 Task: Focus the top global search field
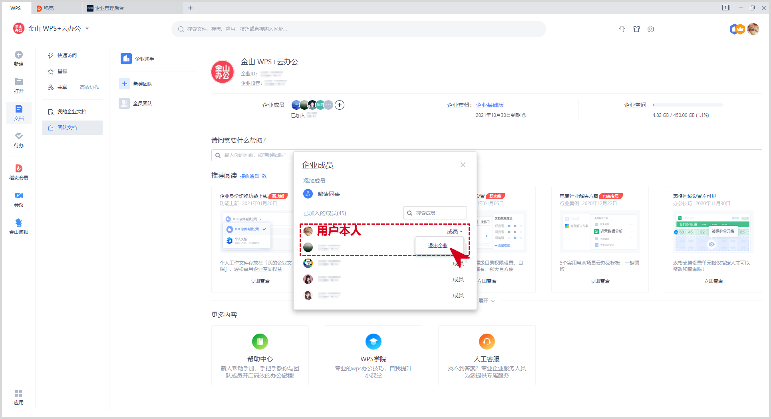click(x=359, y=29)
